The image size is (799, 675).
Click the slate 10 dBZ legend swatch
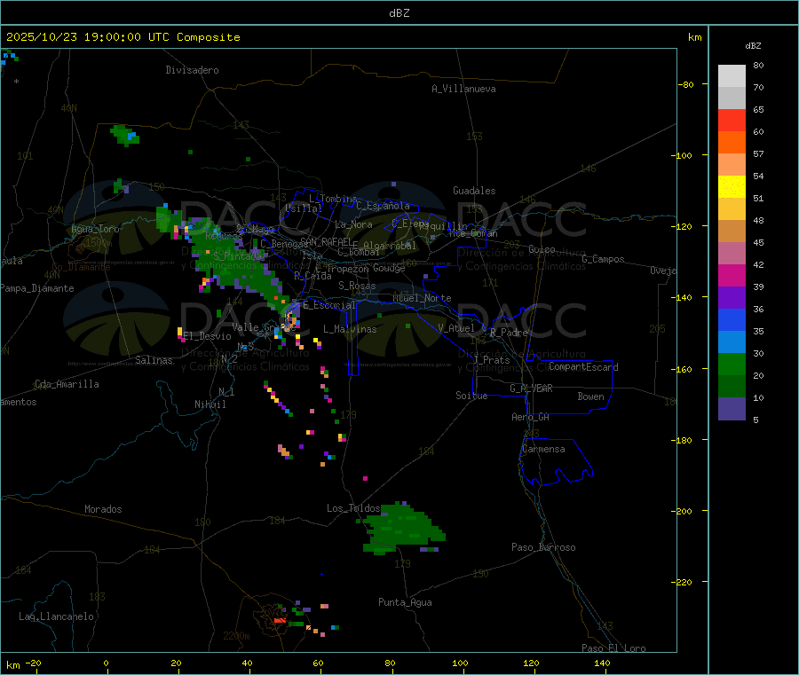click(x=732, y=408)
